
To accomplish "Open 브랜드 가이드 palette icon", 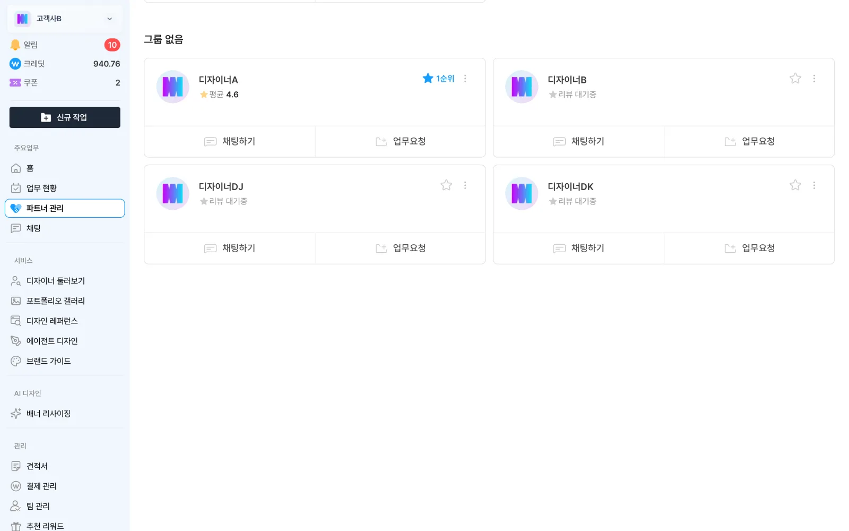I will 16,361.
